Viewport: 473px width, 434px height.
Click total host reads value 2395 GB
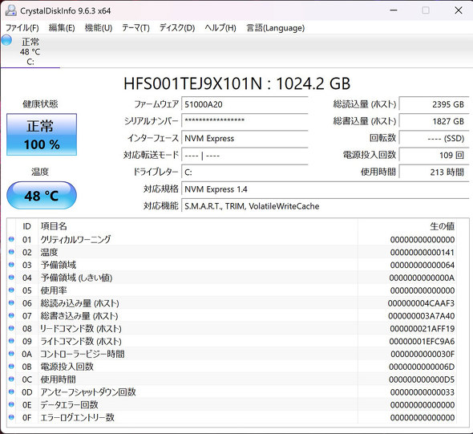point(434,104)
